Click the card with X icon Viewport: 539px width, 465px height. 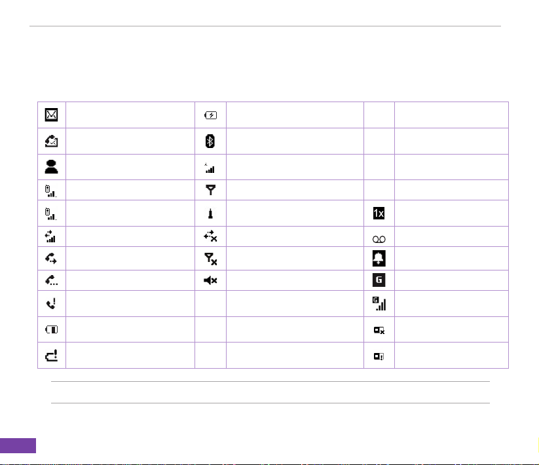pyautogui.click(x=379, y=330)
